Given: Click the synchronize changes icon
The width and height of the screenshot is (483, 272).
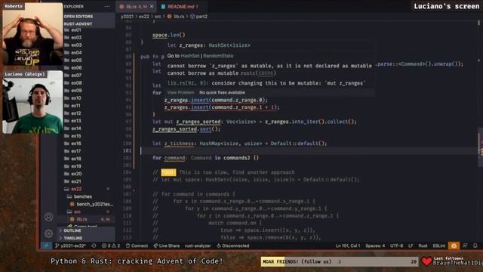Looking at the screenshot, I should [94, 246].
